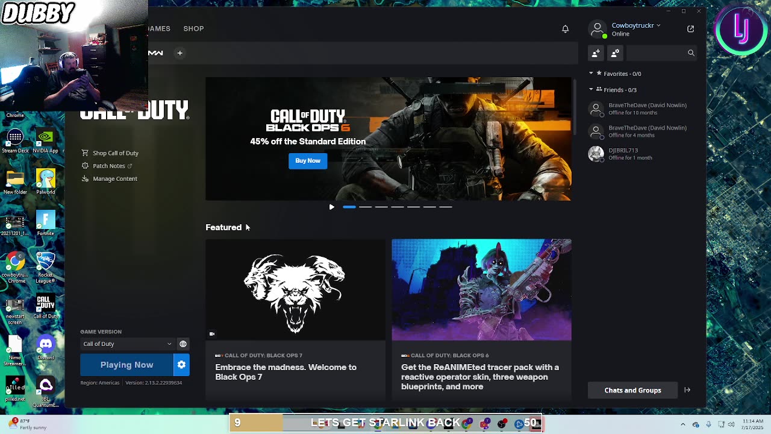Click the region globe icon

183,344
